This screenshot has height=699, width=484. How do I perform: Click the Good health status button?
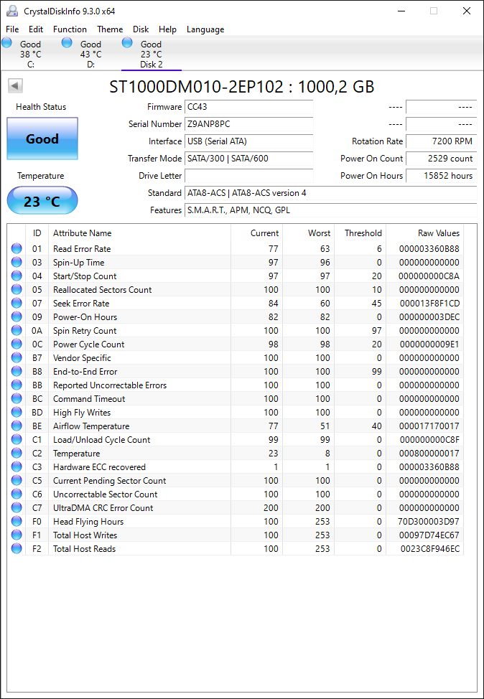pyautogui.click(x=42, y=139)
